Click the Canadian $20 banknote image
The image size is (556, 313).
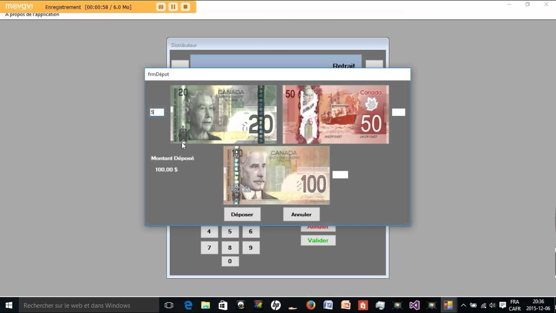[x=223, y=114]
